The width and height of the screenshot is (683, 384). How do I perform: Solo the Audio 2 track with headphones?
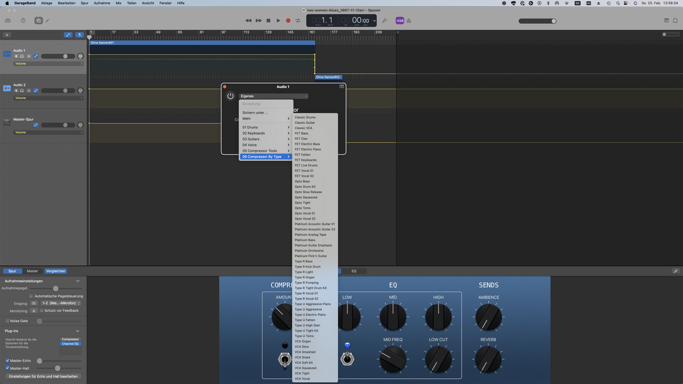pyautogui.click(x=22, y=91)
